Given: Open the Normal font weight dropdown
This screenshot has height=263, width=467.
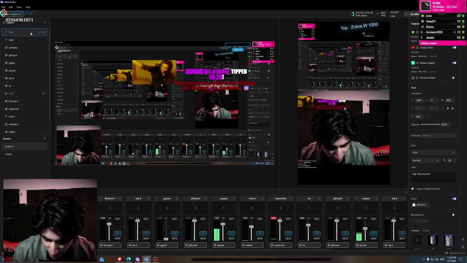Looking at the screenshot, I should 425,160.
